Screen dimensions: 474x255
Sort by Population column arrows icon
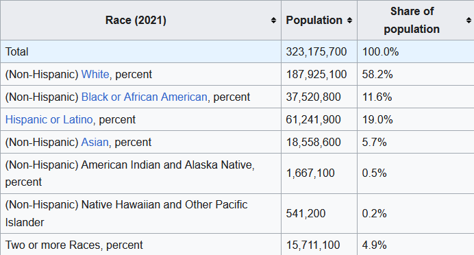[349, 21]
